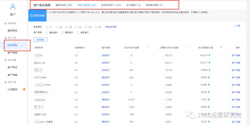Open 客户特征 in the sidebar

pyautogui.click(x=12, y=67)
